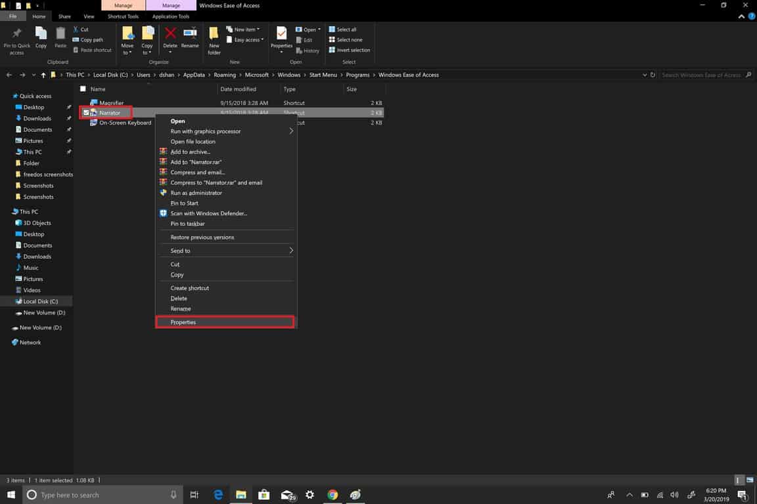Open Microsoft Edge from taskbar

coord(218,495)
